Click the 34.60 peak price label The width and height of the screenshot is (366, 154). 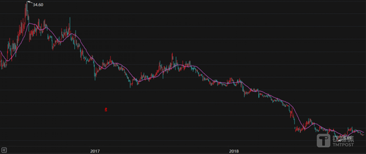38,5
